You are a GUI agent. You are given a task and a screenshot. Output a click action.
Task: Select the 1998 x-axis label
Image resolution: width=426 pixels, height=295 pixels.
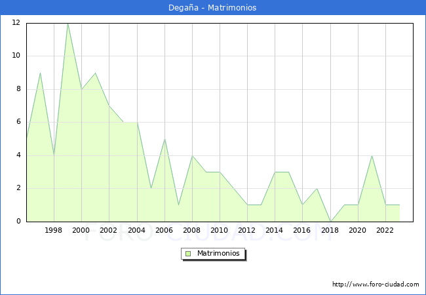coord(54,231)
